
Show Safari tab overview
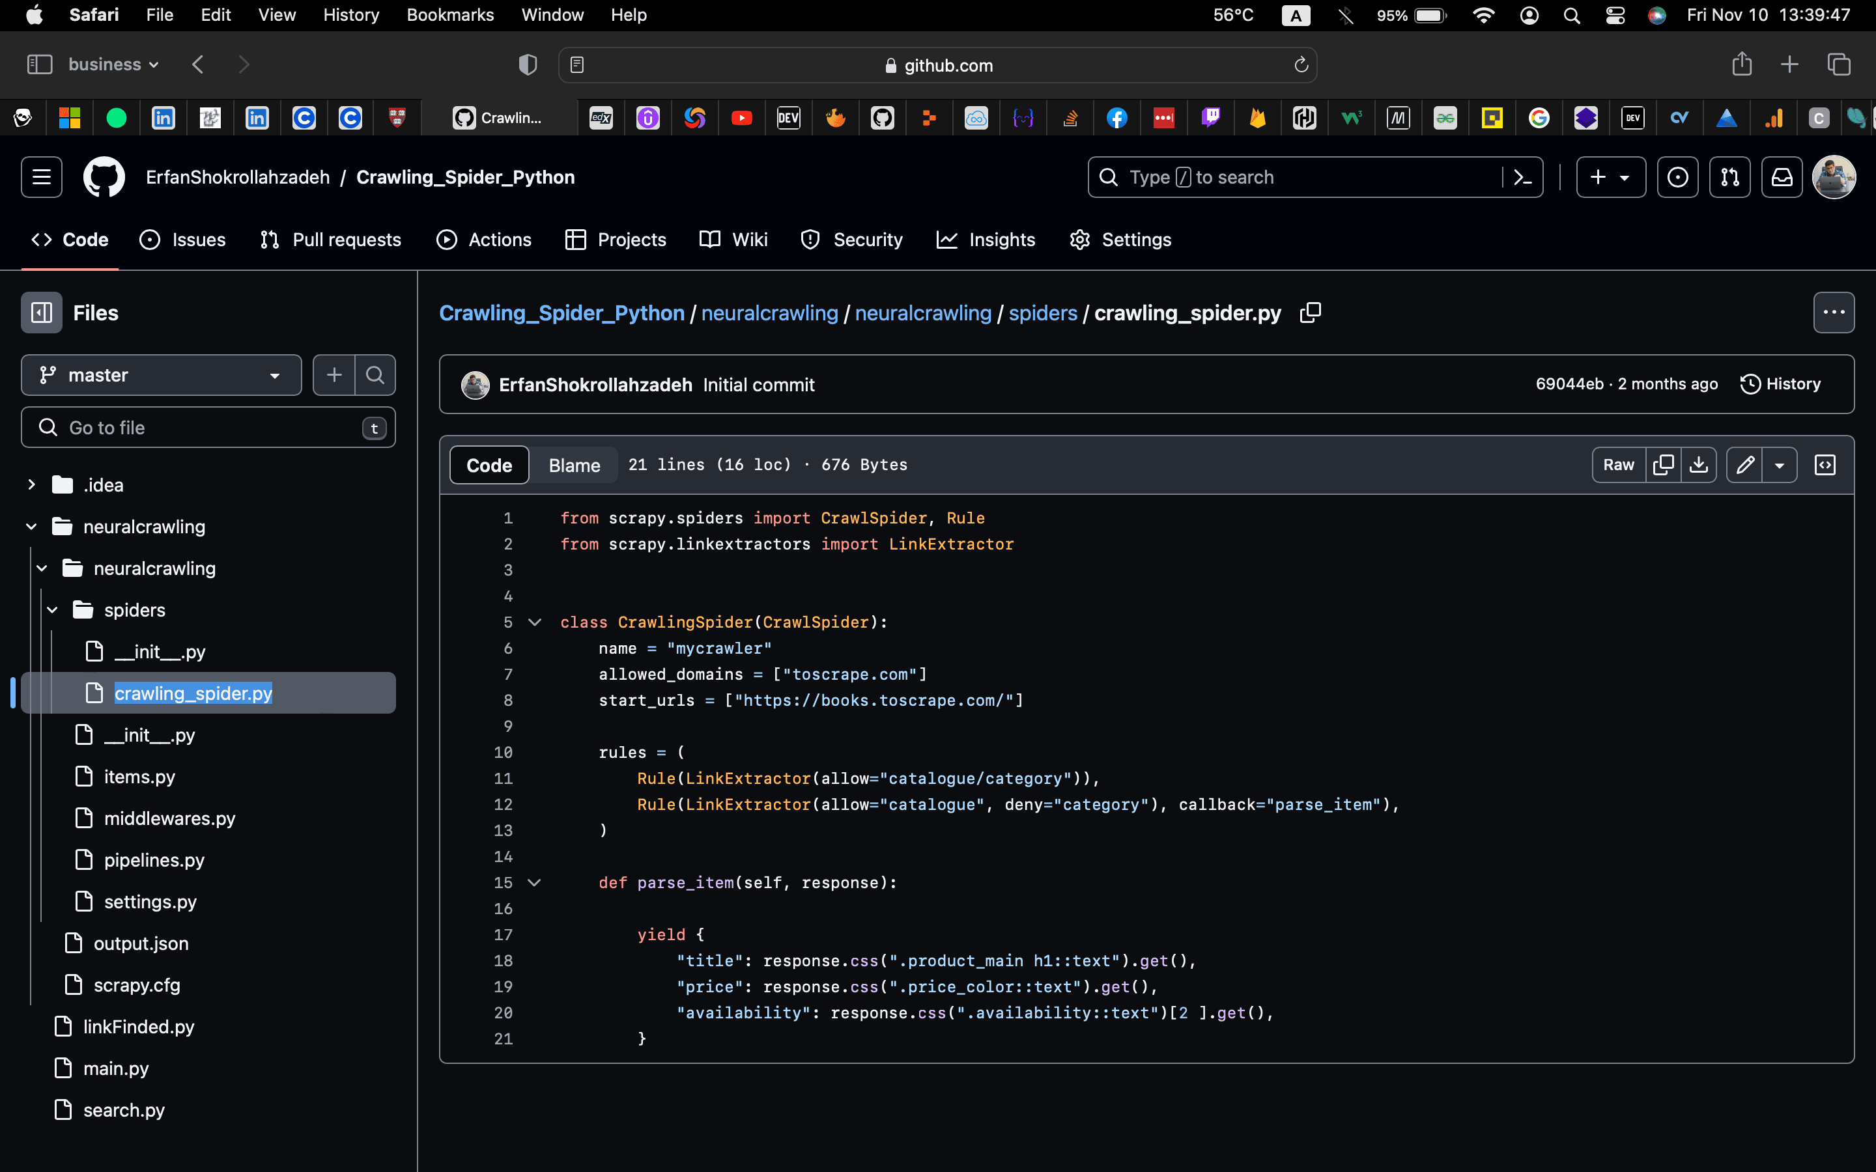coord(1839,64)
